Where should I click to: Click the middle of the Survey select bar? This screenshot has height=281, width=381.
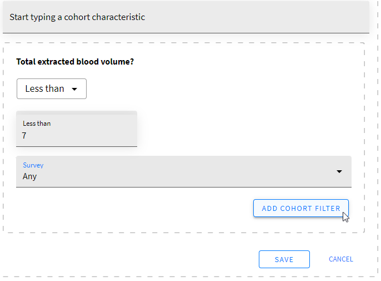click(183, 171)
